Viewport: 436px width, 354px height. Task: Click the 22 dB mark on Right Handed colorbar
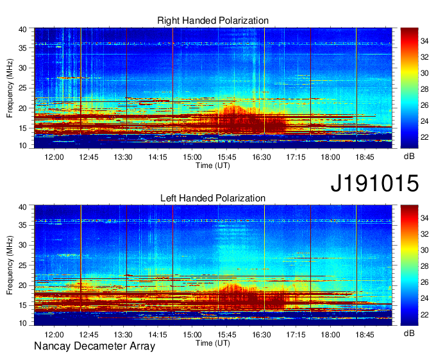click(x=424, y=137)
